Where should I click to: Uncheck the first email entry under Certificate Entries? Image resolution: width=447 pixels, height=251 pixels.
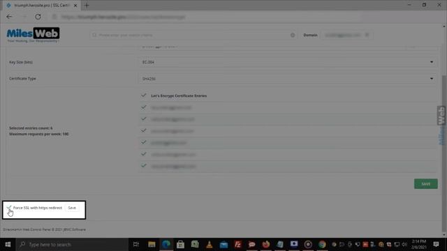(x=144, y=107)
